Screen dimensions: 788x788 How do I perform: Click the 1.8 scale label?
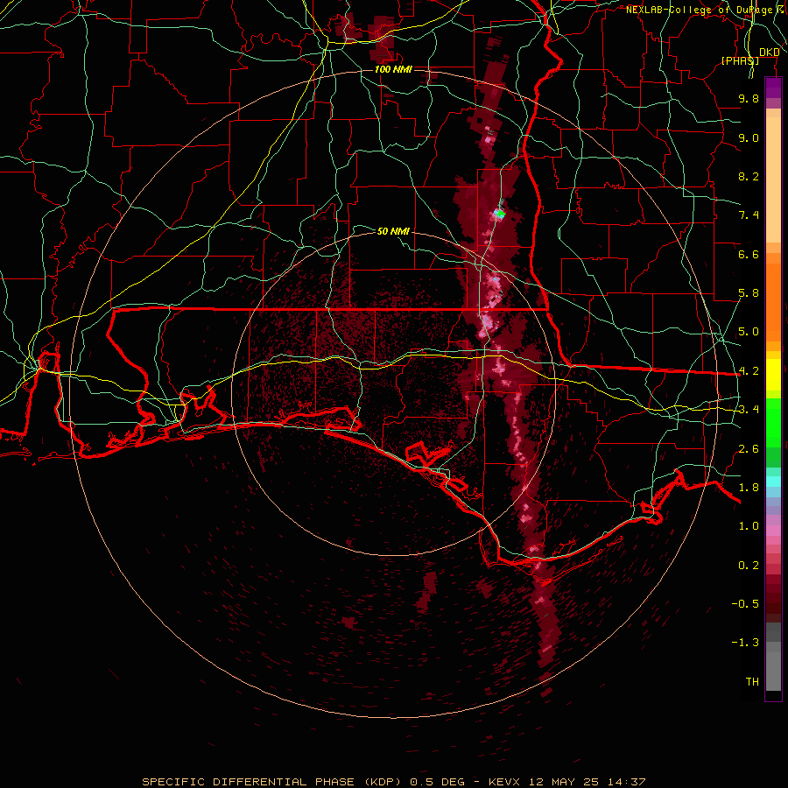coord(749,488)
